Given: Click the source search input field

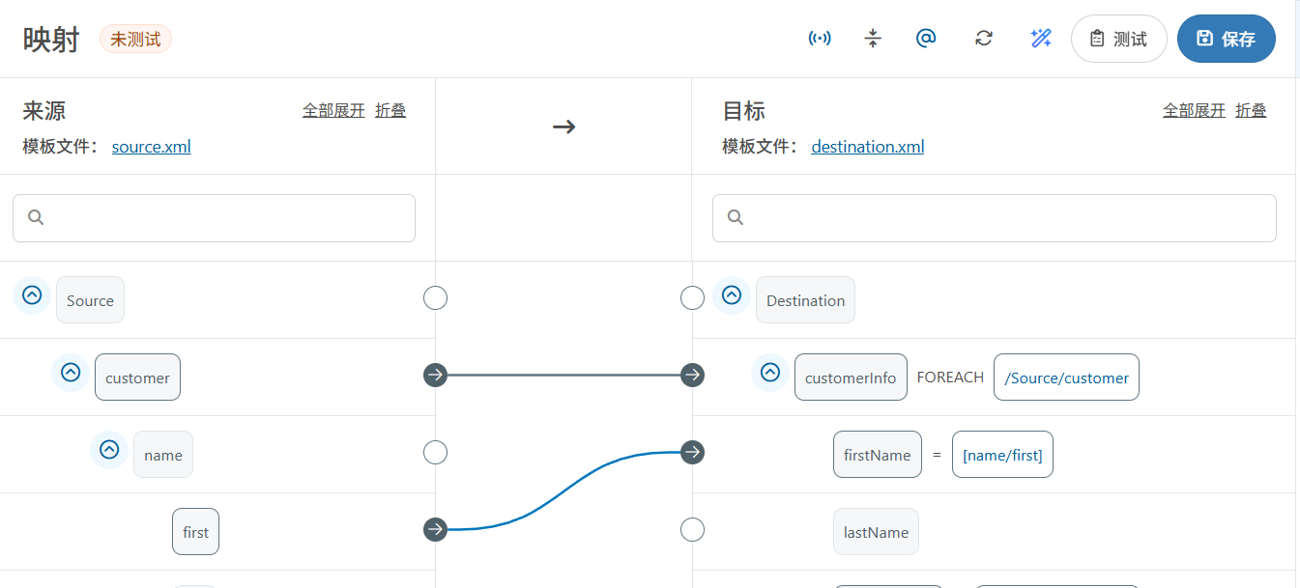Looking at the screenshot, I should (x=214, y=218).
